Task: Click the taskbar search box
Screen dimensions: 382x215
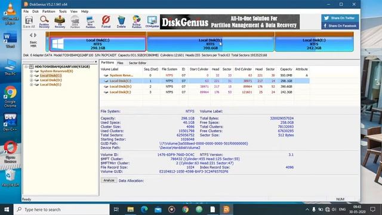Action: pos(61,210)
